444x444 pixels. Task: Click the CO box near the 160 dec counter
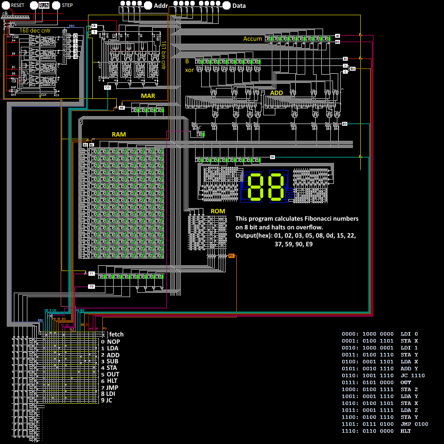(x=108, y=88)
